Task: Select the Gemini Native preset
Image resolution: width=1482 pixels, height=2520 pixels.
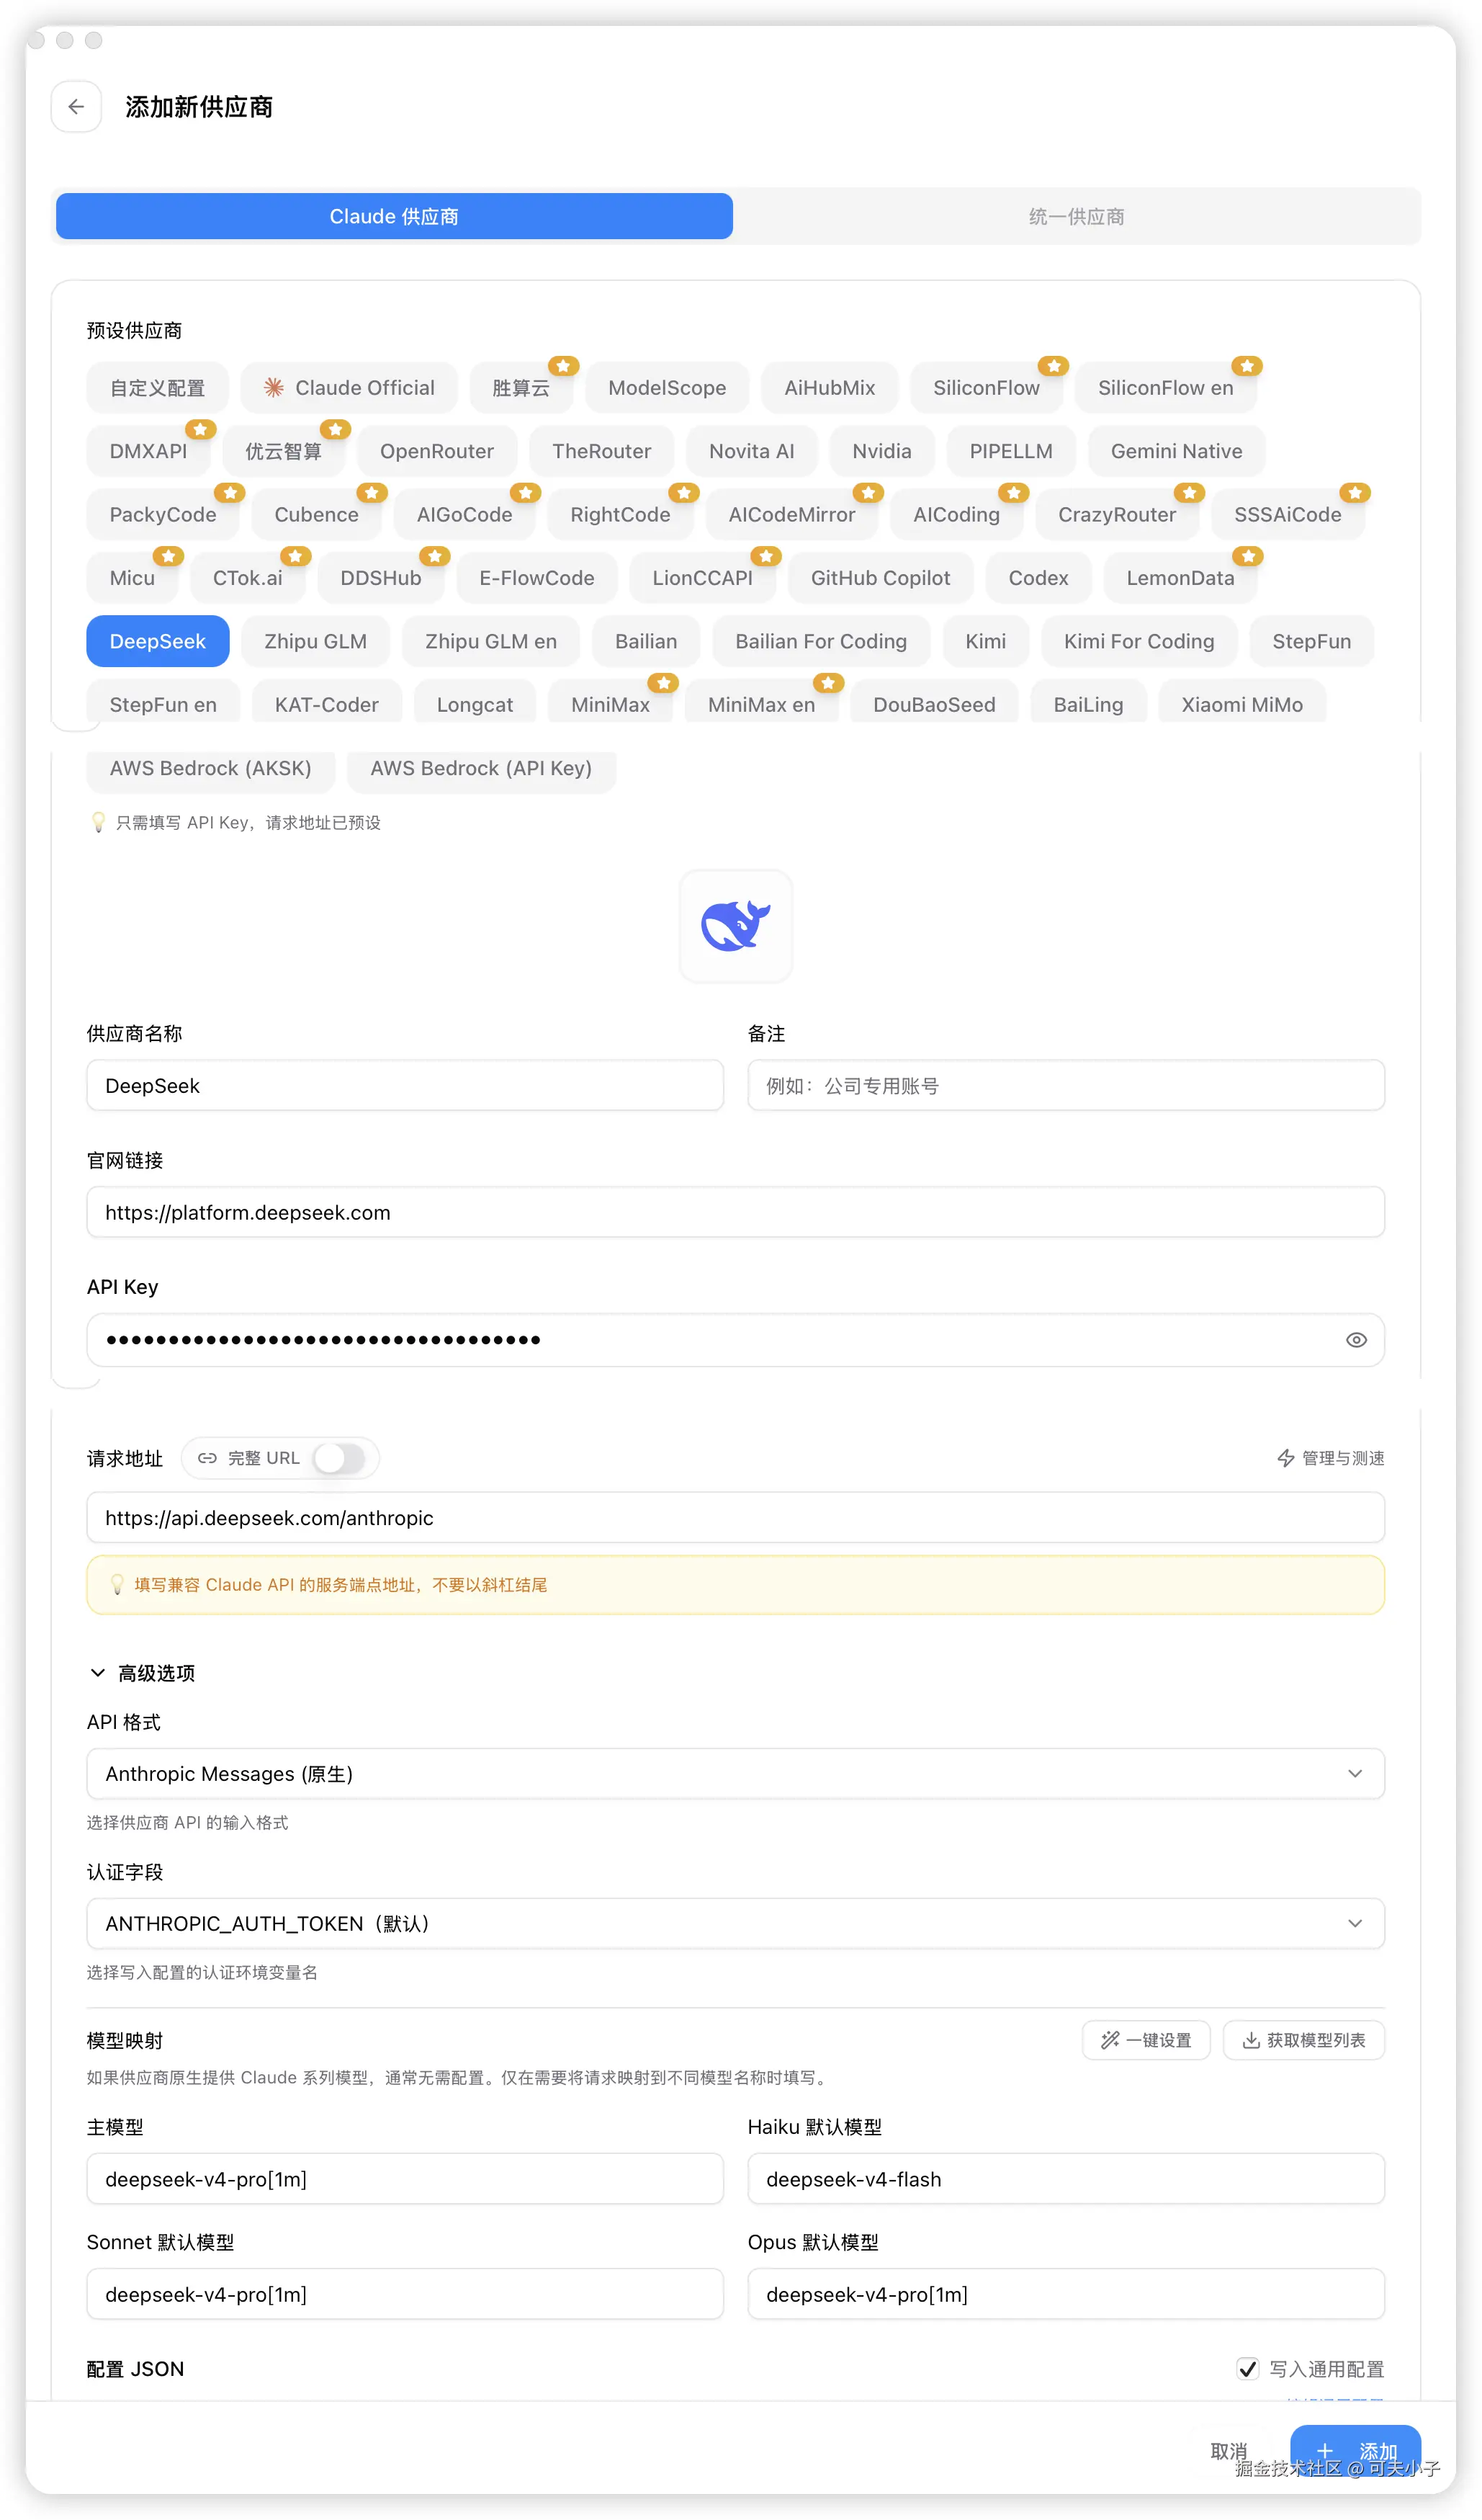Action: tap(1176, 451)
